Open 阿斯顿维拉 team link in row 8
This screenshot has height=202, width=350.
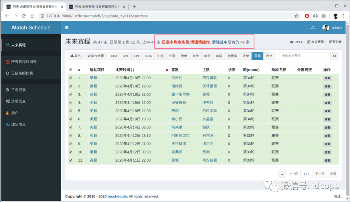click(181, 136)
